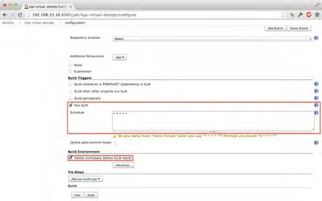This screenshot has height=201, width=322.
Task: Save the job configuration
Action: coord(77,195)
